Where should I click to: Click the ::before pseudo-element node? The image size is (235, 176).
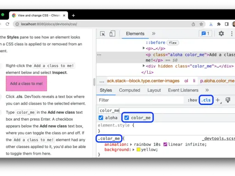pos(155,43)
